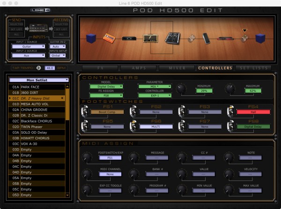The image size is (281, 209).
Task: Switch to the CONTROLLERS tab
Action: click(x=215, y=68)
